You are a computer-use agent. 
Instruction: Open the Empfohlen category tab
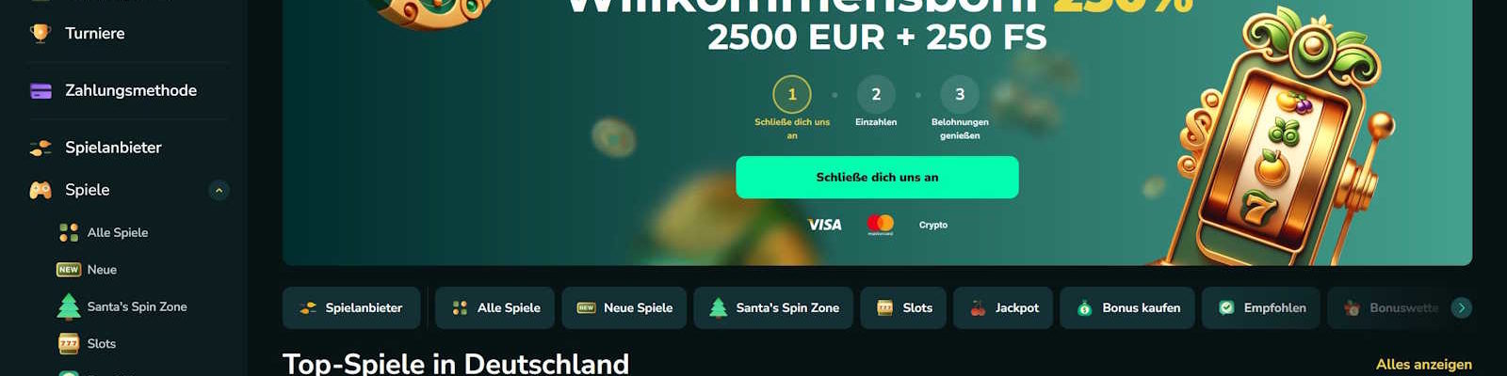tap(1261, 307)
